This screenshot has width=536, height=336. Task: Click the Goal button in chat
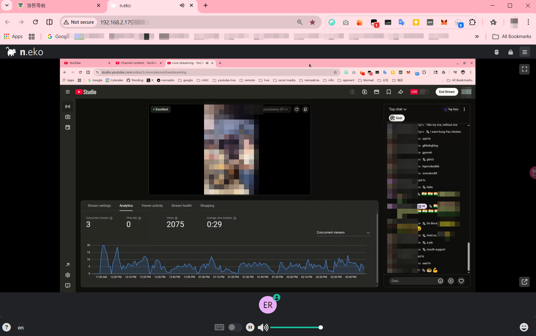[397, 118]
